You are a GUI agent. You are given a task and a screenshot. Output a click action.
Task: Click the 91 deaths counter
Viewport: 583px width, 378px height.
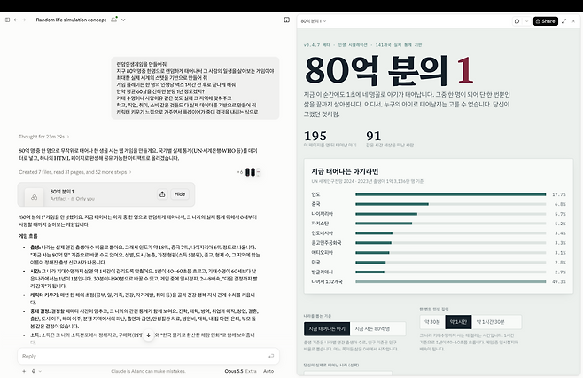tap(374, 136)
